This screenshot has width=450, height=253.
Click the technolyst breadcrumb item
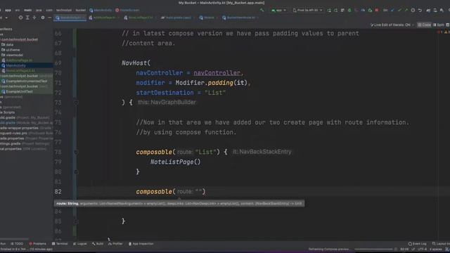pos(64,10)
